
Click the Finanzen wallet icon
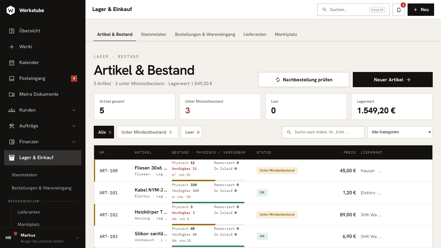12,142
